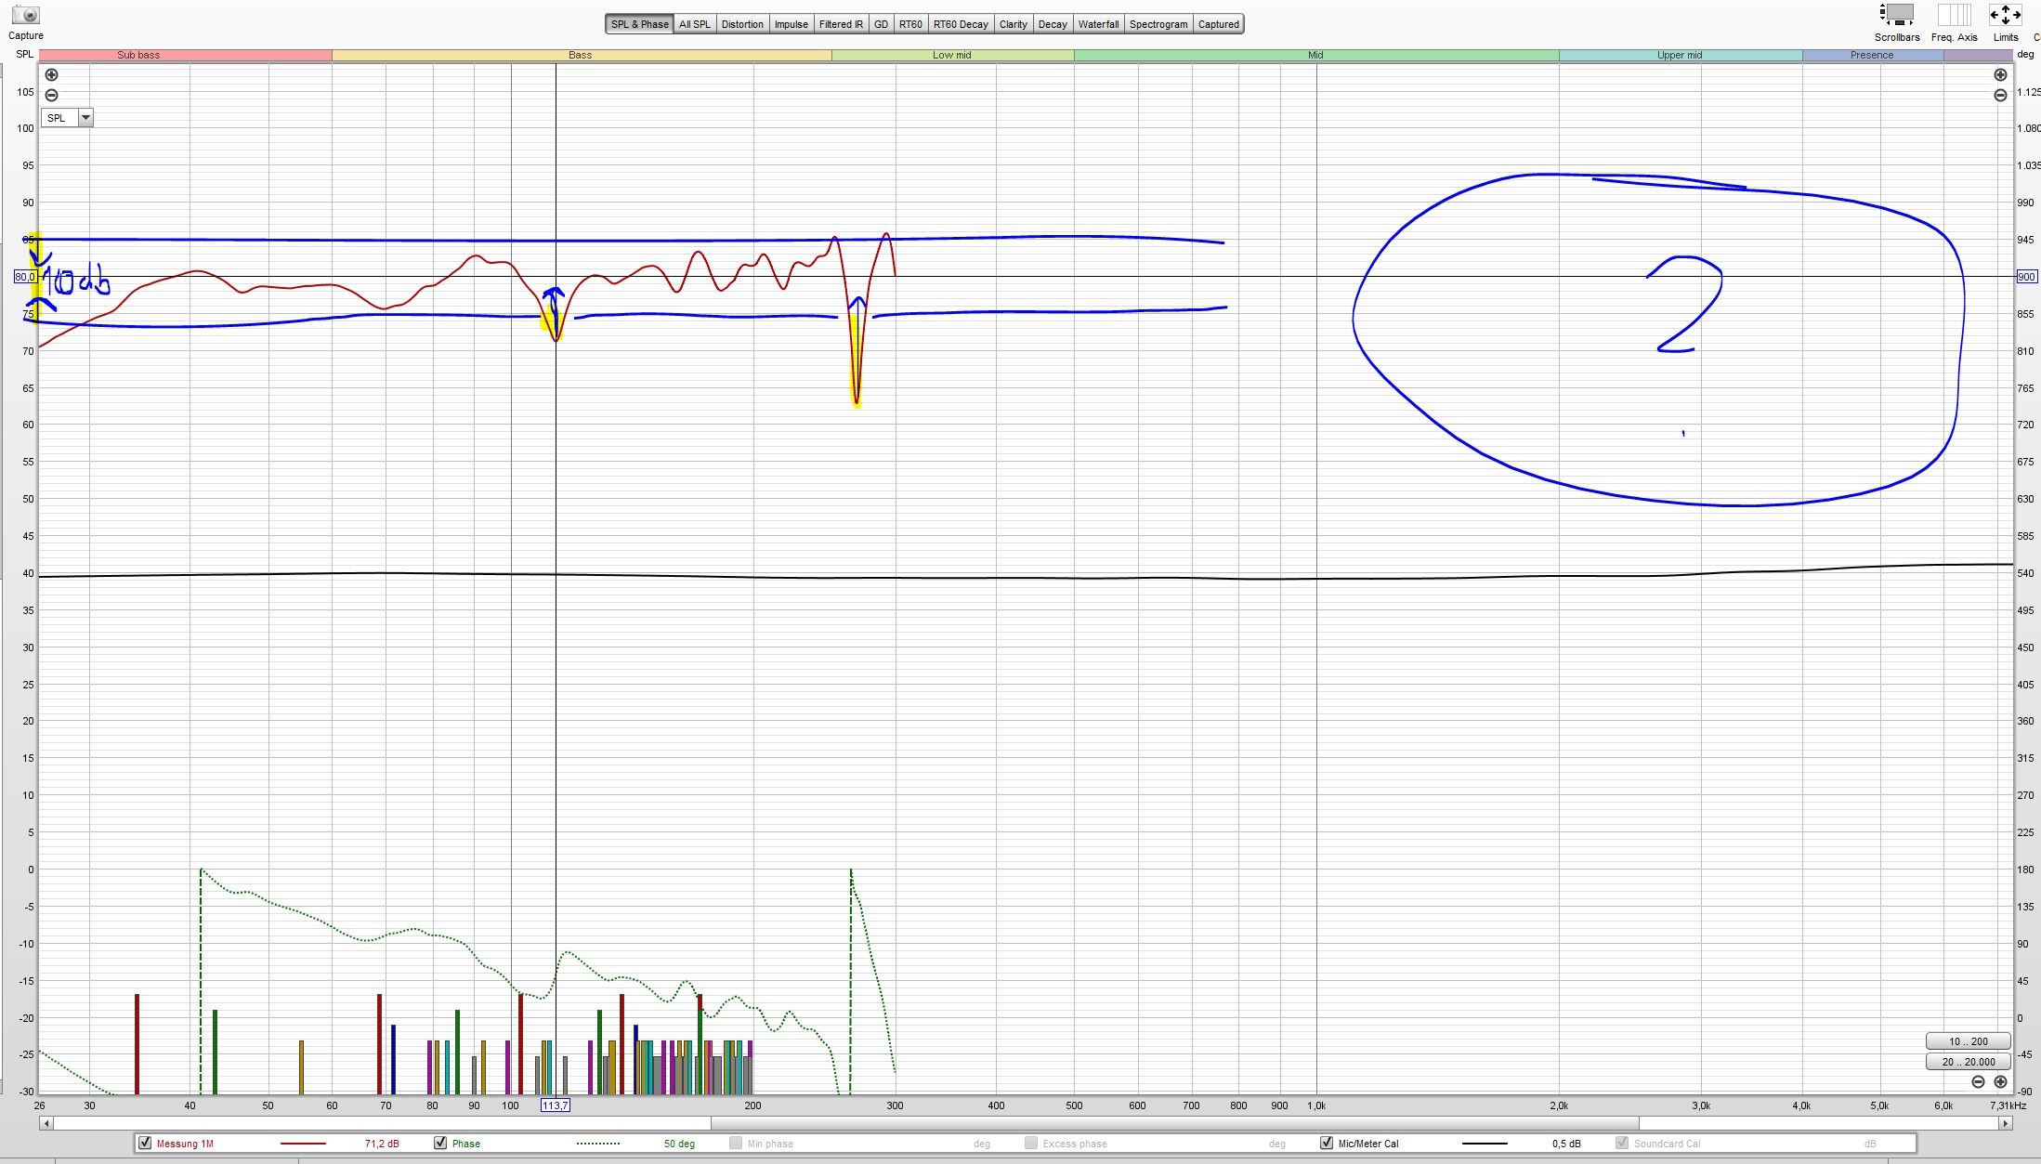
Task: Click the 10 .. 200 range button
Action: [x=1968, y=1041]
